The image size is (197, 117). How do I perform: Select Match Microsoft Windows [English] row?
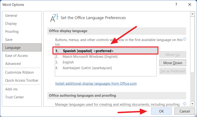(x=106, y=57)
